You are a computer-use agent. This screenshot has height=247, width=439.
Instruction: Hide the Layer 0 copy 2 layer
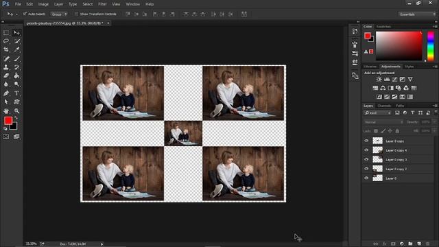(366, 169)
